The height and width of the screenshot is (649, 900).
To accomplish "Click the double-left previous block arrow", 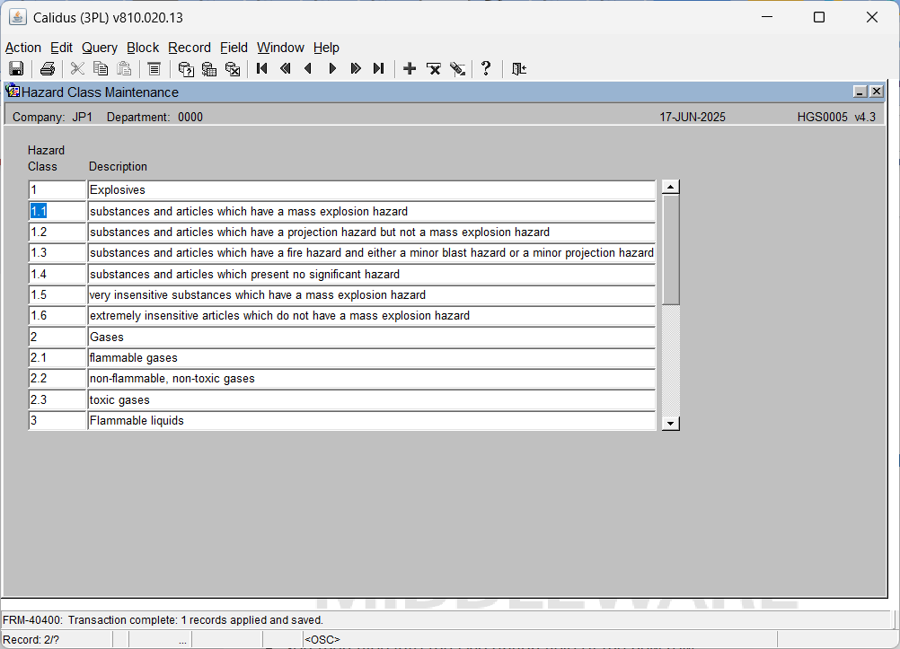I will pyautogui.click(x=286, y=69).
